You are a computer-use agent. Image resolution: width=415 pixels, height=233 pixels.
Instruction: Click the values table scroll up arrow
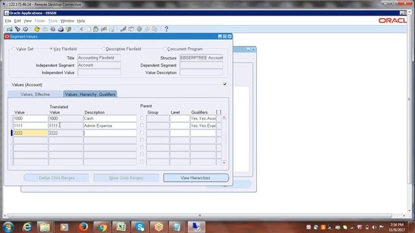pyautogui.click(x=224, y=117)
